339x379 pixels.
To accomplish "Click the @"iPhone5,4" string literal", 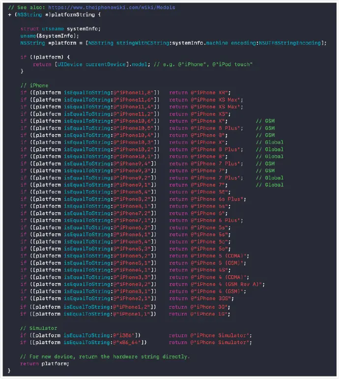I will coord(133,242).
